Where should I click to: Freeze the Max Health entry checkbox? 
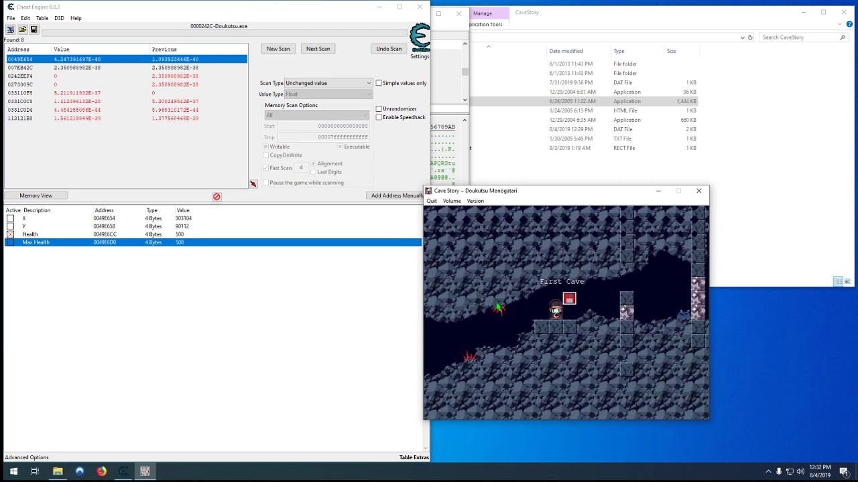coord(10,242)
